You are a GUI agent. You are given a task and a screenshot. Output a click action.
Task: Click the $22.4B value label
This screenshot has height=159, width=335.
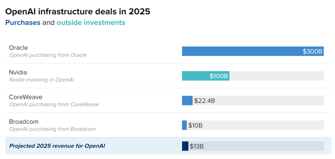[204, 101]
